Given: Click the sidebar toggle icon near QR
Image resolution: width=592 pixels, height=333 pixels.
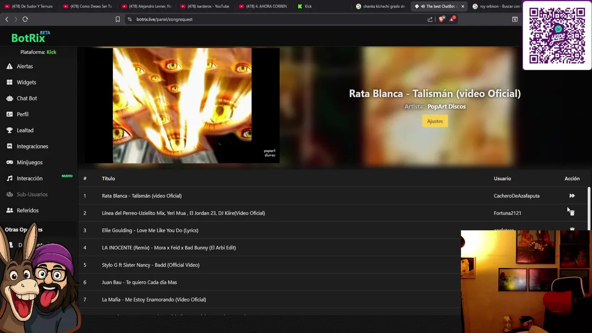Looking at the screenshot, I should point(515,19).
